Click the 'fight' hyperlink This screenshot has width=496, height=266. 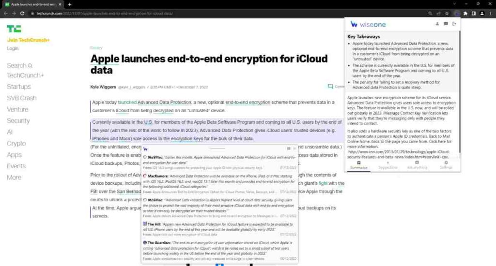[x=323, y=183]
